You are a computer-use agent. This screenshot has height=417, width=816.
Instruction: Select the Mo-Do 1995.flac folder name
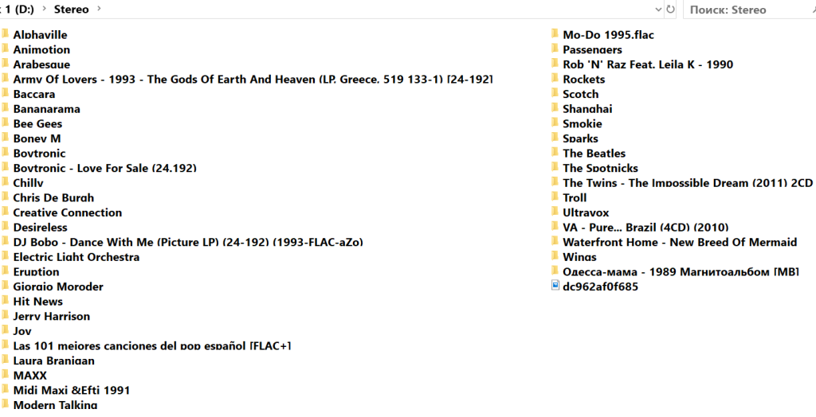pyautogui.click(x=608, y=35)
